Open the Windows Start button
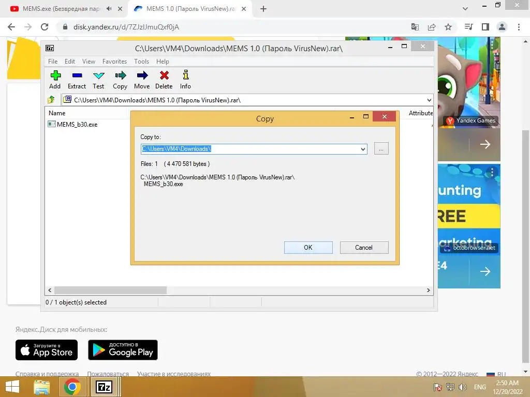The width and height of the screenshot is (530, 397). coord(12,387)
